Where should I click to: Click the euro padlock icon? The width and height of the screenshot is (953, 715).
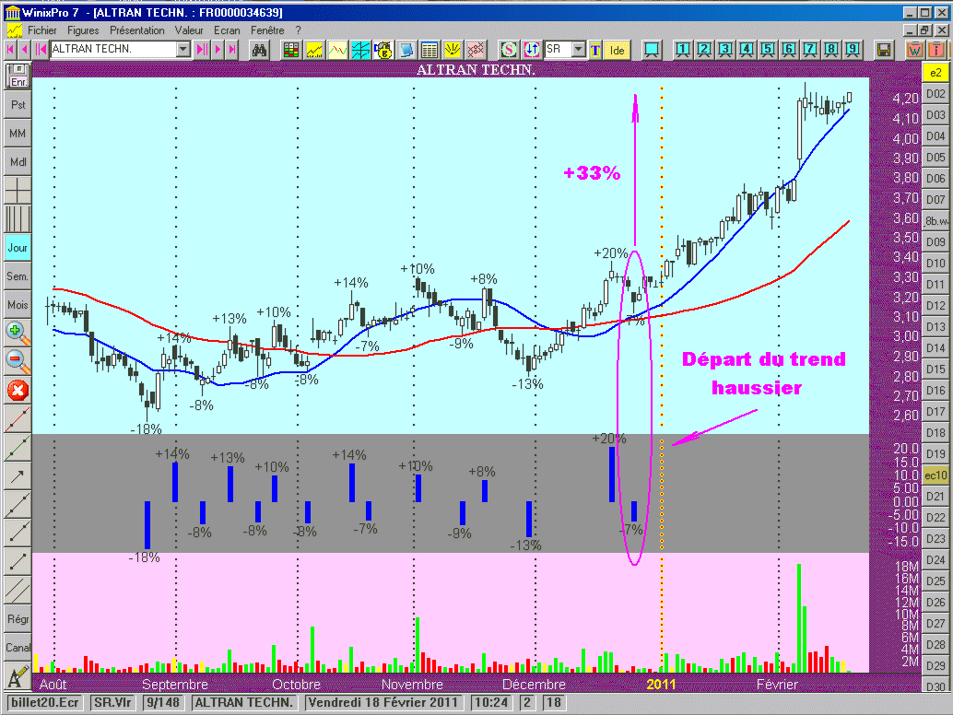tap(383, 50)
